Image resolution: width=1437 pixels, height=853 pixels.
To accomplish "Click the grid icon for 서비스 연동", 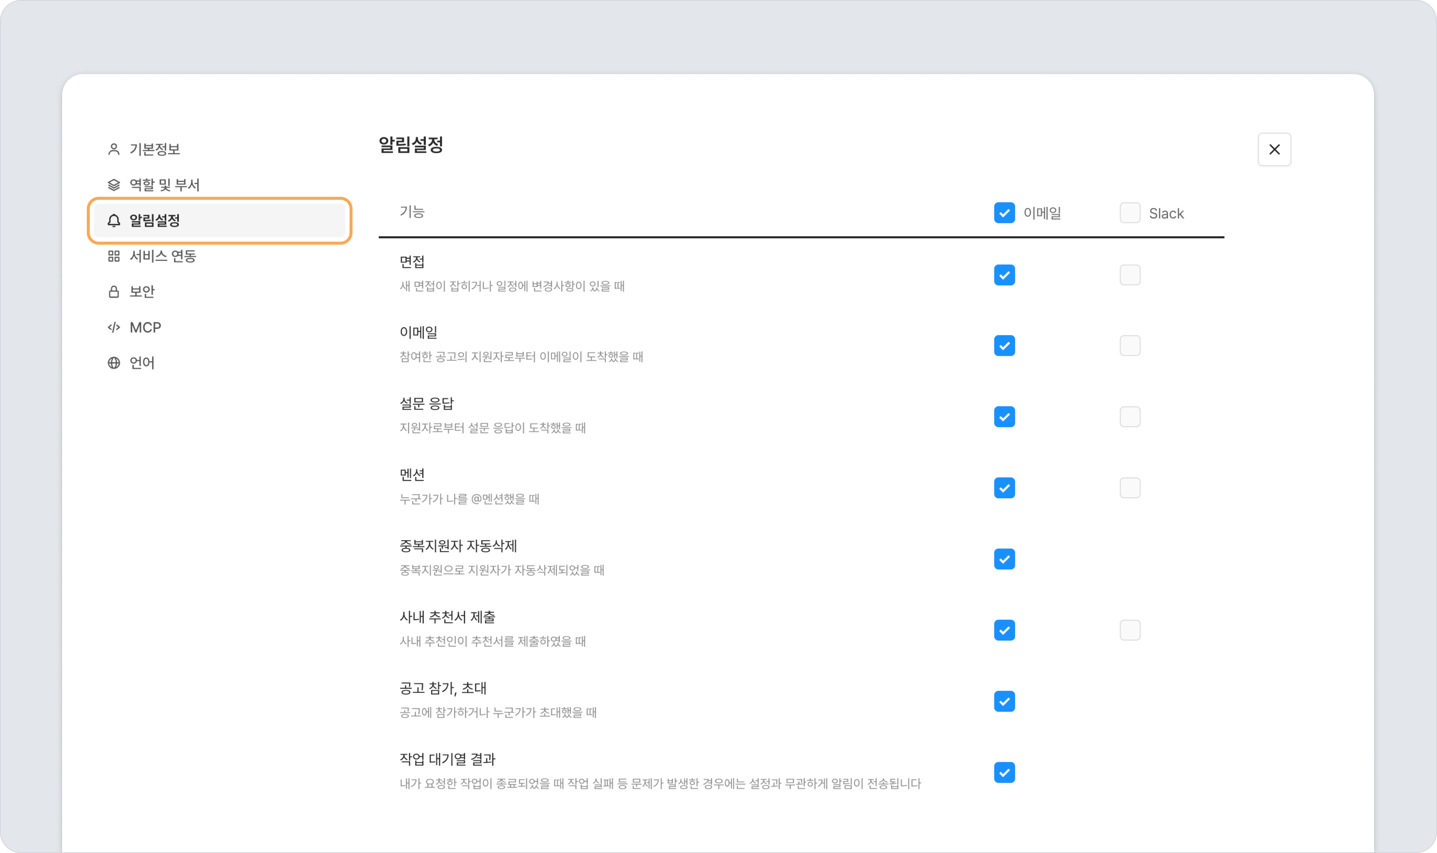I will pos(114,256).
